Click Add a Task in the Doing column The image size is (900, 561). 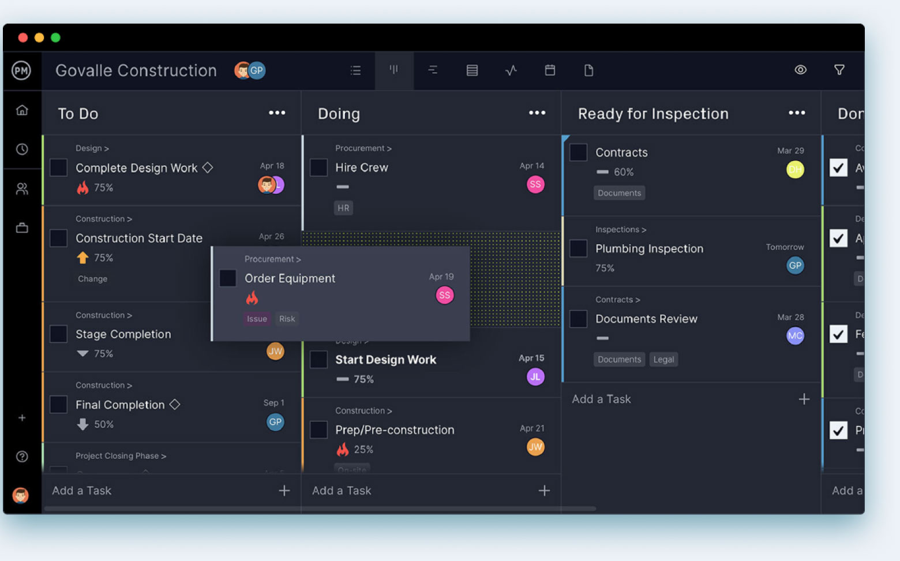(341, 491)
